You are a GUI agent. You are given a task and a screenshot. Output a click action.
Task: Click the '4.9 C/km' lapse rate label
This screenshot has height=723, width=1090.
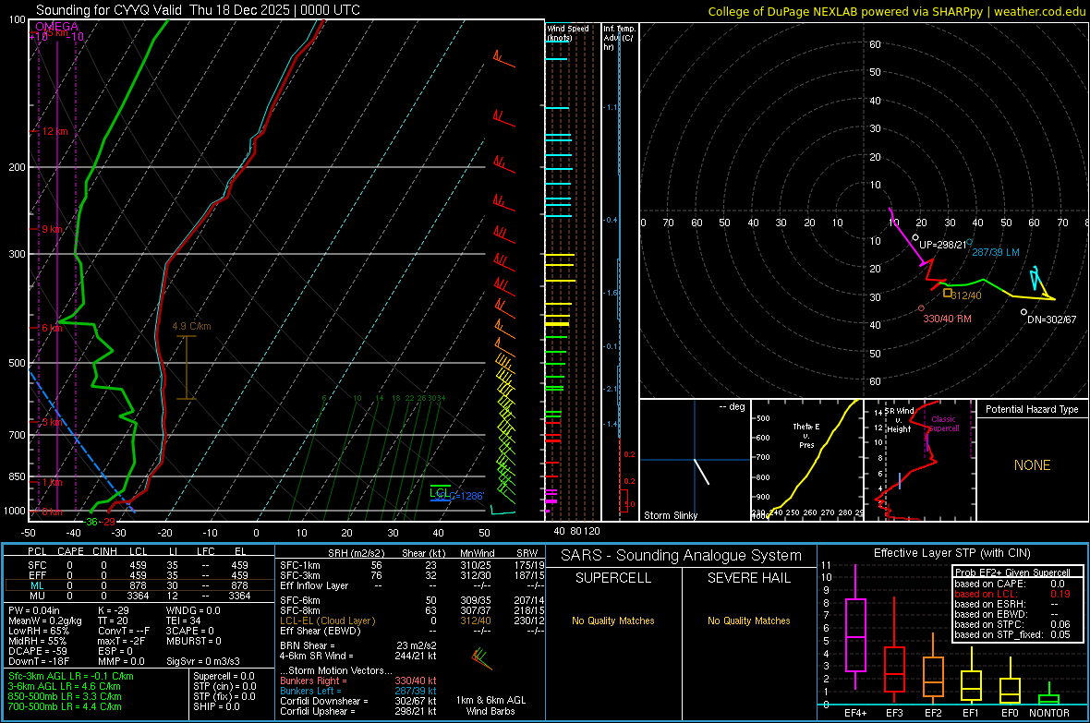[x=191, y=326]
